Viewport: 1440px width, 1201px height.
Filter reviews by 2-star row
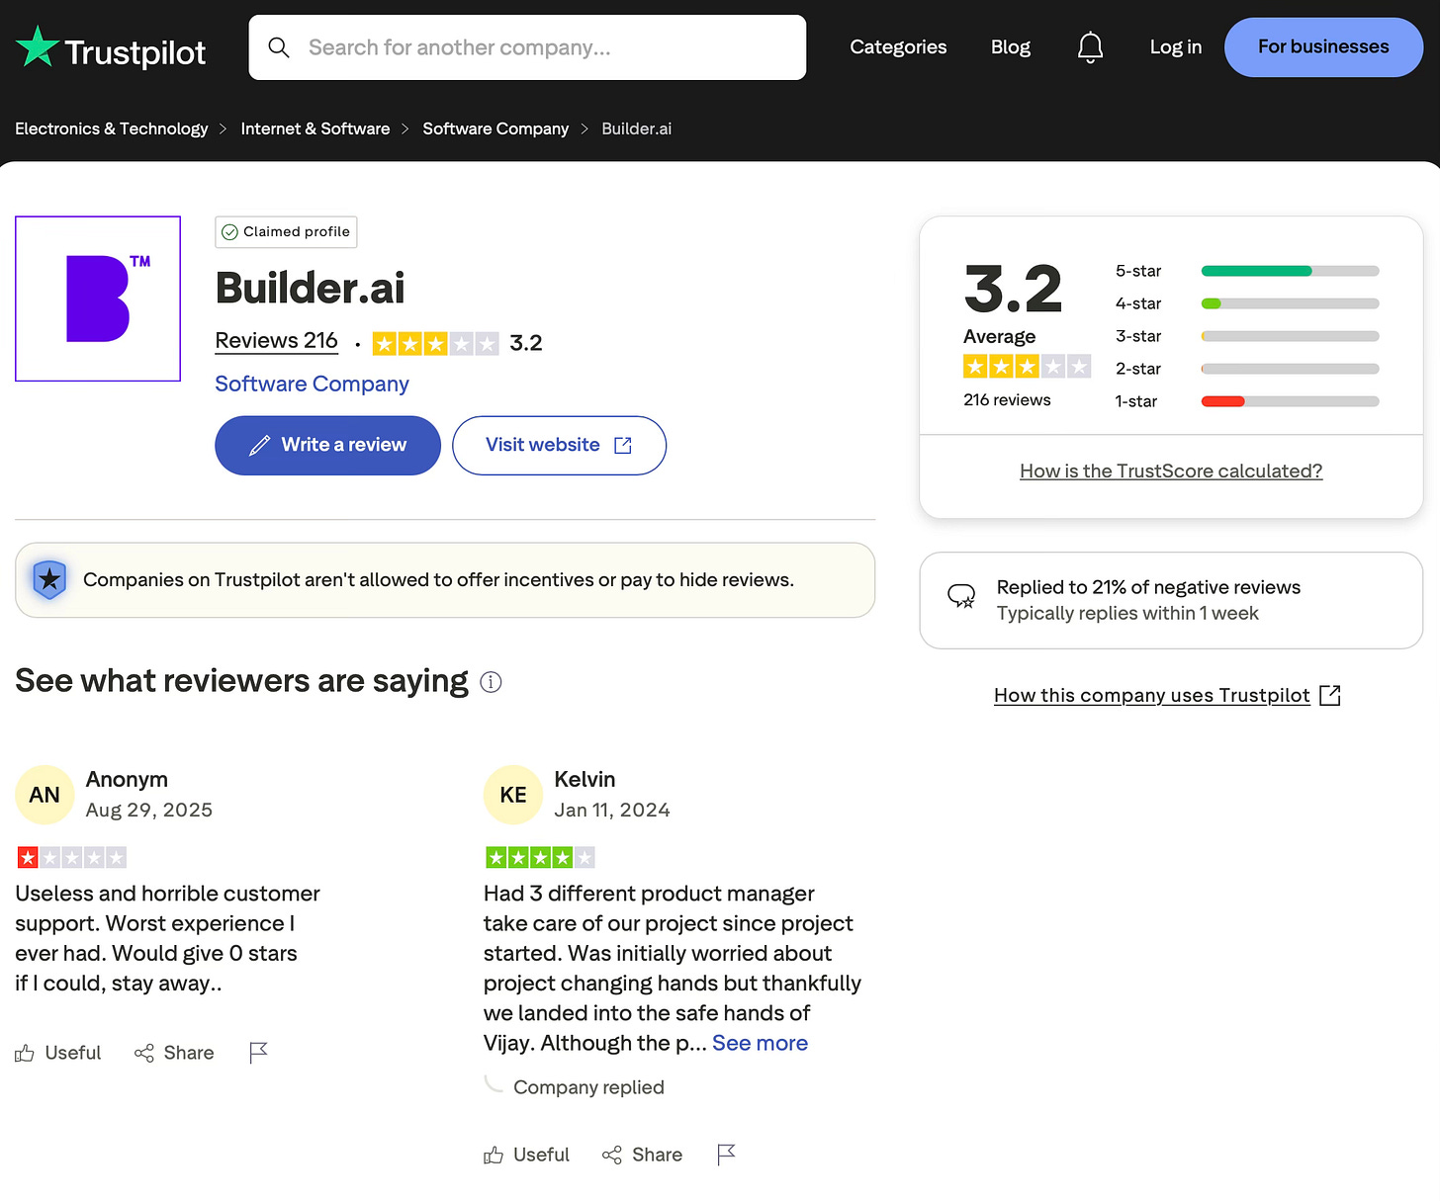(x=1246, y=369)
